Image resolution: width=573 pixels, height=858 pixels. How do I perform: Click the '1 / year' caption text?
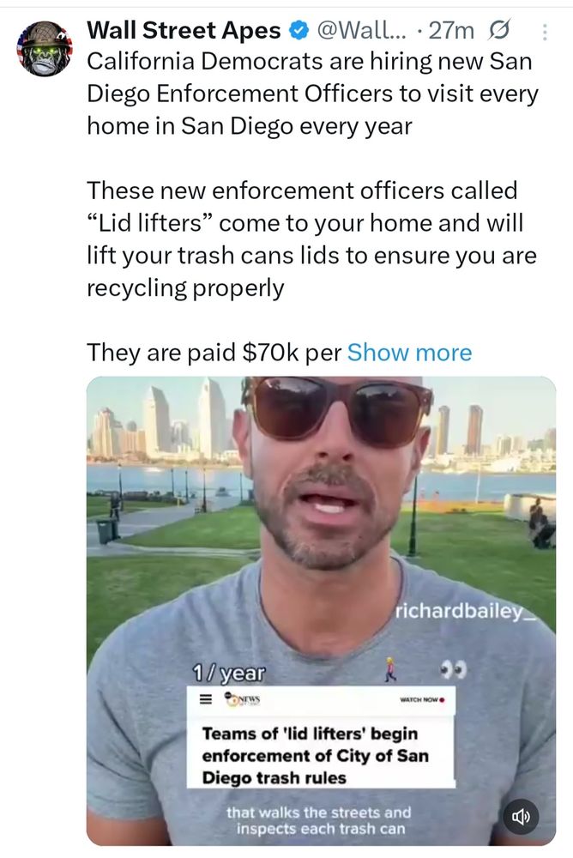pos(228,673)
